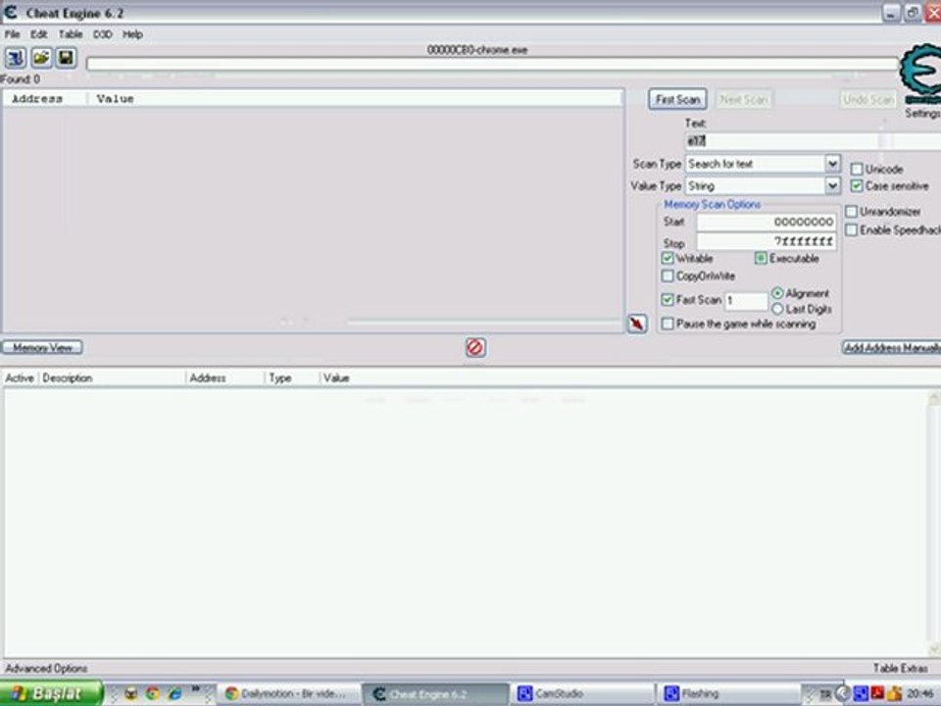The height and width of the screenshot is (706, 941).
Task: Click the Type column header
Action: coord(292,378)
